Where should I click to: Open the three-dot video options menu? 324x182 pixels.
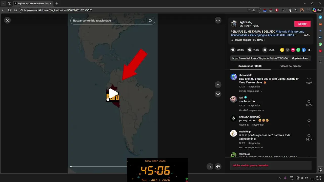pyautogui.click(x=218, y=20)
